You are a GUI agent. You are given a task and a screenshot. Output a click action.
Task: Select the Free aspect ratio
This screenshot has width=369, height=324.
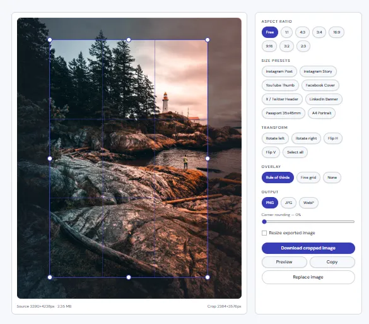(270, 32)
